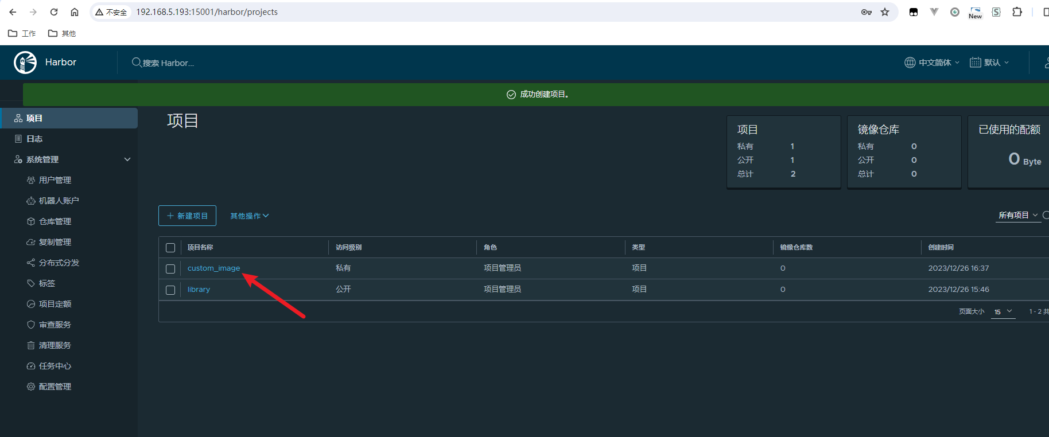1049x437 pixels.
Task: Click the replication cloud icon
Action: pos(31,242)
